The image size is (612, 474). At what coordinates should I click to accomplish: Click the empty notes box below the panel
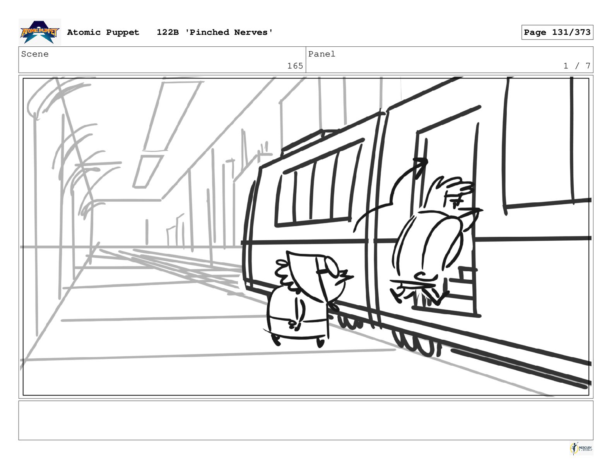[306, 420]
